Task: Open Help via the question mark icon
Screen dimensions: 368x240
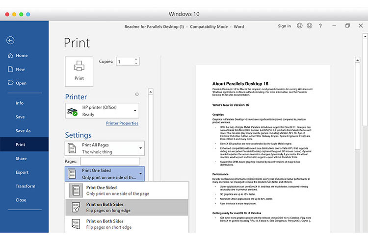Action: click(x=320, y=26)
